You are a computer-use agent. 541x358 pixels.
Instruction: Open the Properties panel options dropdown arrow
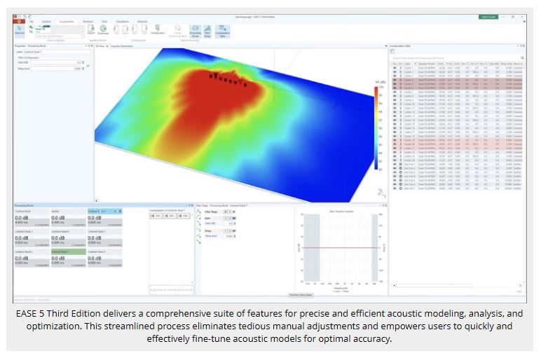coord(86,46)
